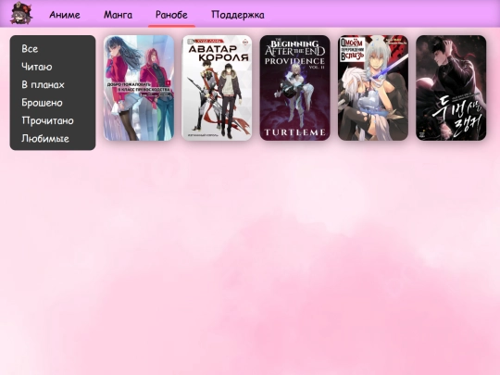Click the chibi character site logo
The width and height of the screenshot is (500, 375).
click(21, 13)
